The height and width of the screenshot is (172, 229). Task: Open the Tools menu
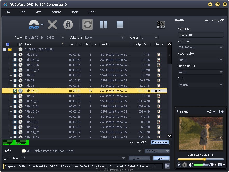tap(75, 12)
